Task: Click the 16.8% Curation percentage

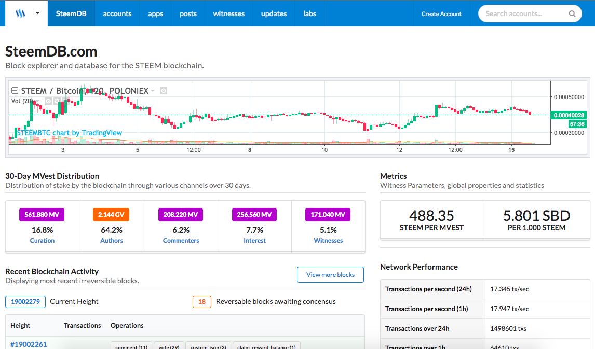Action: coord(42,230)
